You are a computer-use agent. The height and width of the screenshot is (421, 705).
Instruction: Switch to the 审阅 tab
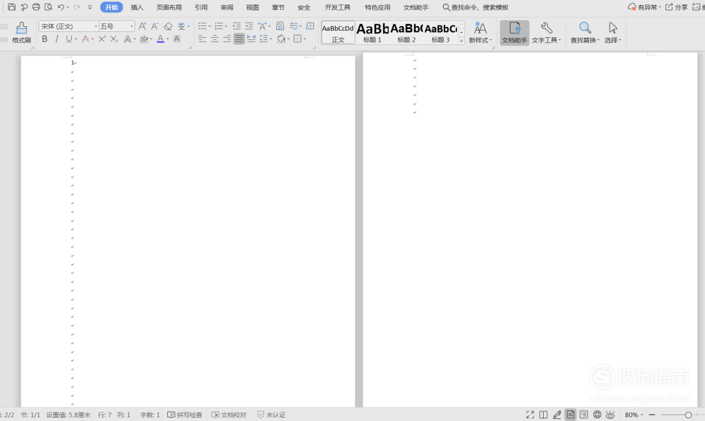coord(227,7)
